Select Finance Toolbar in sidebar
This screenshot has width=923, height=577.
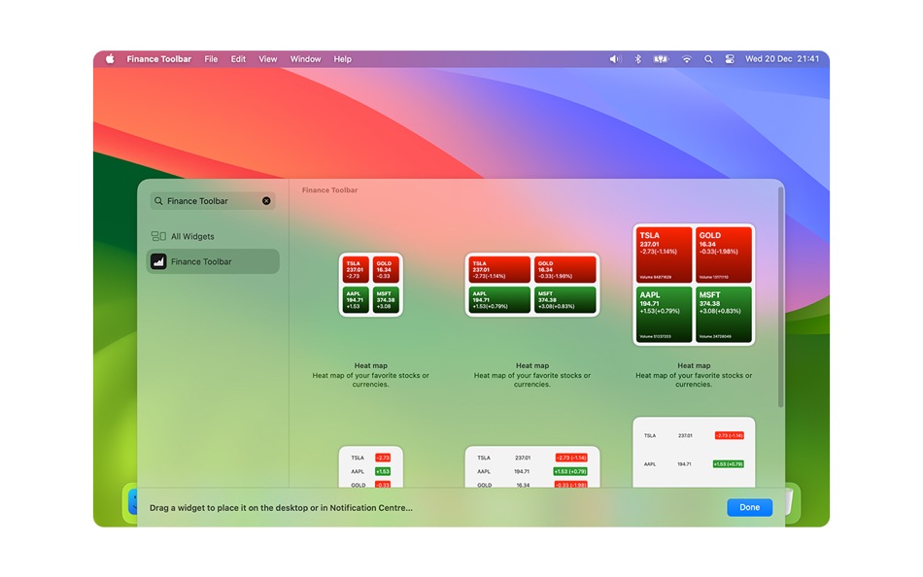[x=213, y=261]
